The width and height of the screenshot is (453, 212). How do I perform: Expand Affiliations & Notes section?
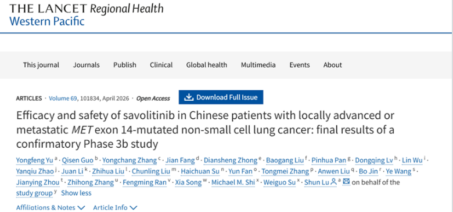point(51,207)
